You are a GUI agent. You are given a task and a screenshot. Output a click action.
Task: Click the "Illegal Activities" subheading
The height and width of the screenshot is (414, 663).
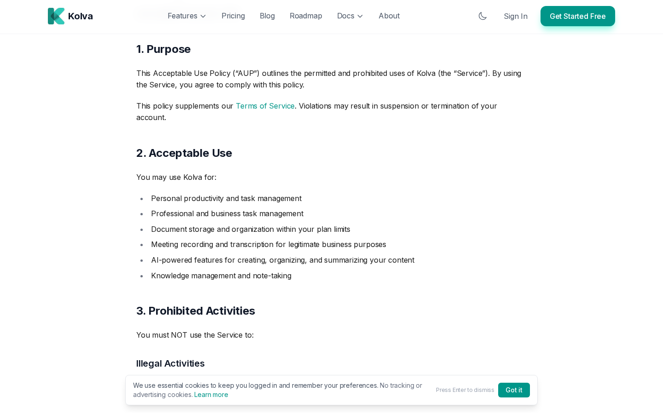point(170,363)
